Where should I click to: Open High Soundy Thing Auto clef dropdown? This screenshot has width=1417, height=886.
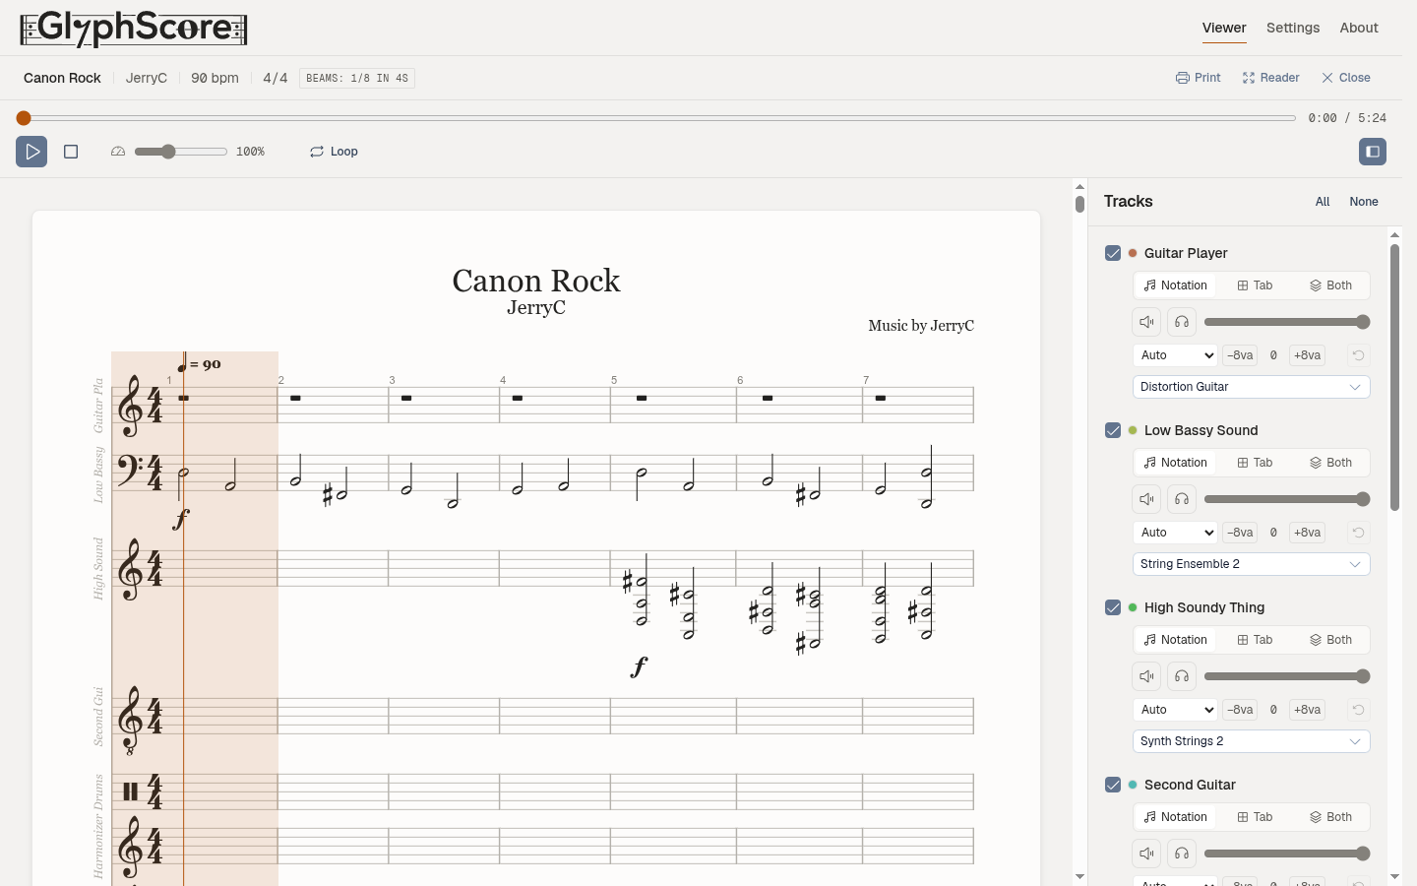(x=1177, y=710)
